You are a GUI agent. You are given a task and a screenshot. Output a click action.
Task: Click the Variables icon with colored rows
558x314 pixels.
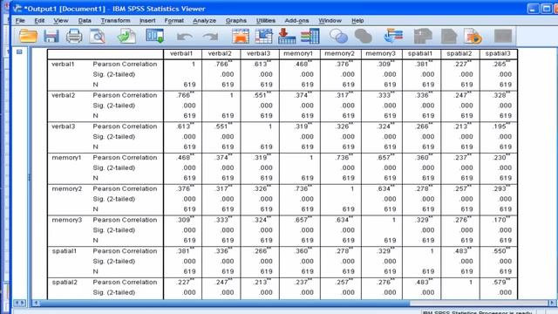click(310, 37)
